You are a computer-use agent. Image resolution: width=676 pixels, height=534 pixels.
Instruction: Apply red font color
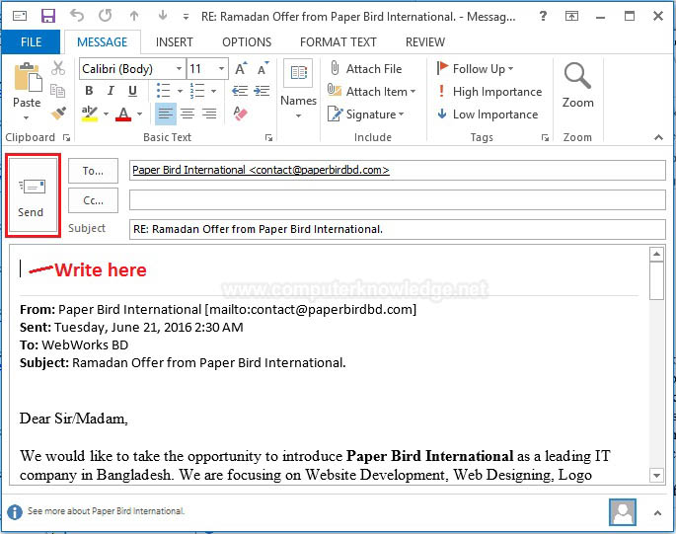point(123,114)
